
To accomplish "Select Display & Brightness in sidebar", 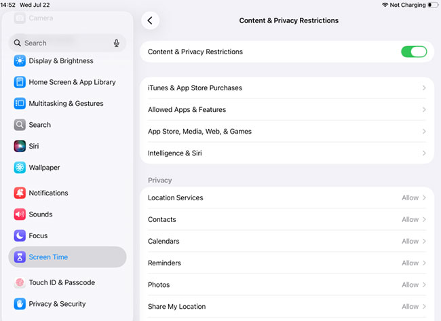I will click(67, 61).
